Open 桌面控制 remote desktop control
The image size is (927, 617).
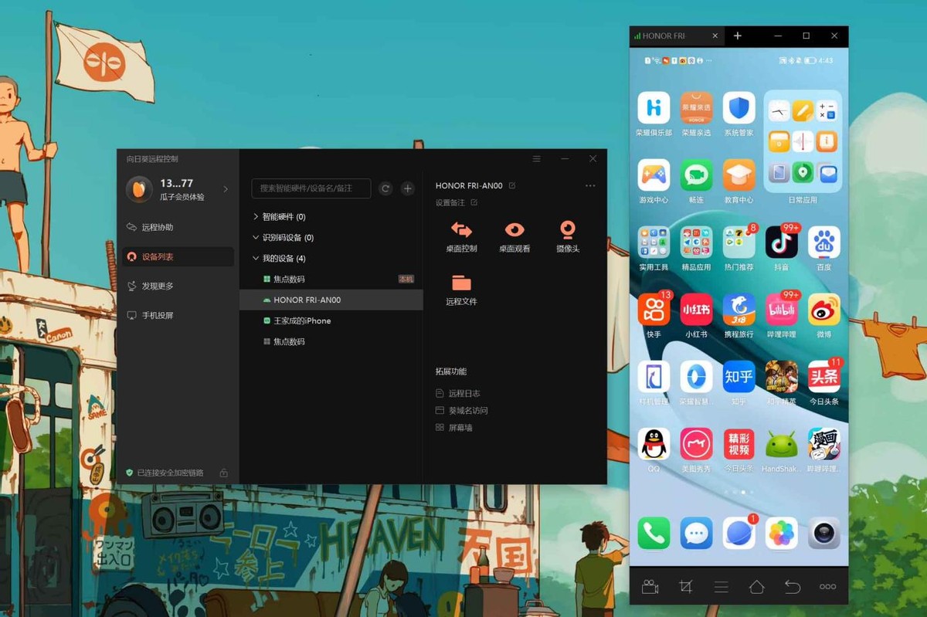coord(461,230)
